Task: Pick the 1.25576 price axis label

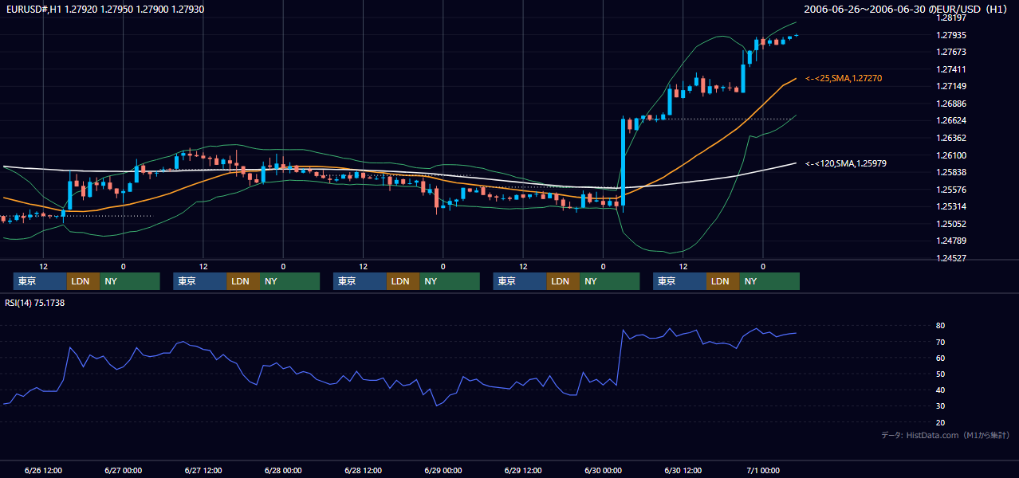Action: (x=952, y=190)
